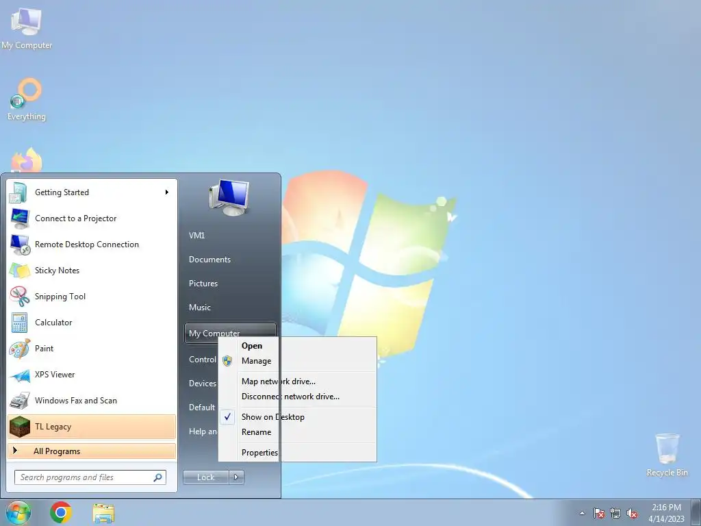The width and height of the screenshot is (701, 526).
Task: Open Connect to a Projector
Action: pos(92,218)
